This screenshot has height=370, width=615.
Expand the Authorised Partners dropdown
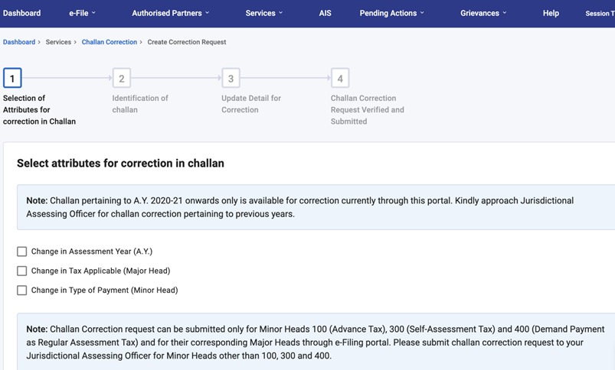point(170,13)
